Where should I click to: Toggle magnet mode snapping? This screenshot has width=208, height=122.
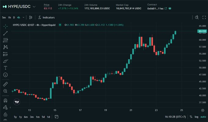(6, 100)
